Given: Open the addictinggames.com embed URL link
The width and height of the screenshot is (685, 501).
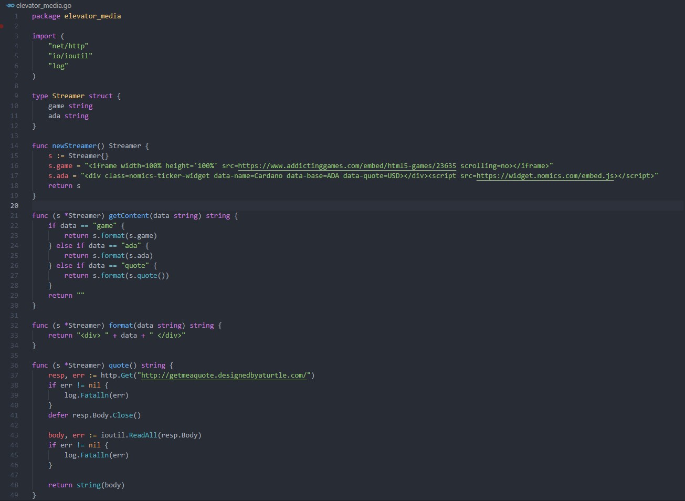Looking at the screenshot, I should [347, 165].
